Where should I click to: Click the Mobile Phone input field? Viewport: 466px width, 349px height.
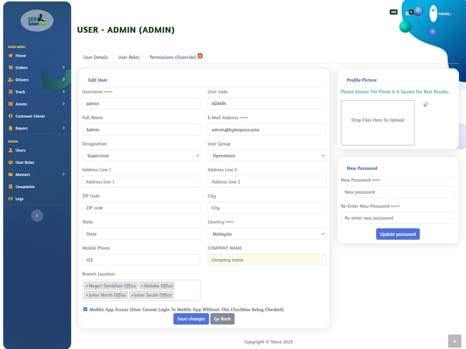click(x=141, y=260)
